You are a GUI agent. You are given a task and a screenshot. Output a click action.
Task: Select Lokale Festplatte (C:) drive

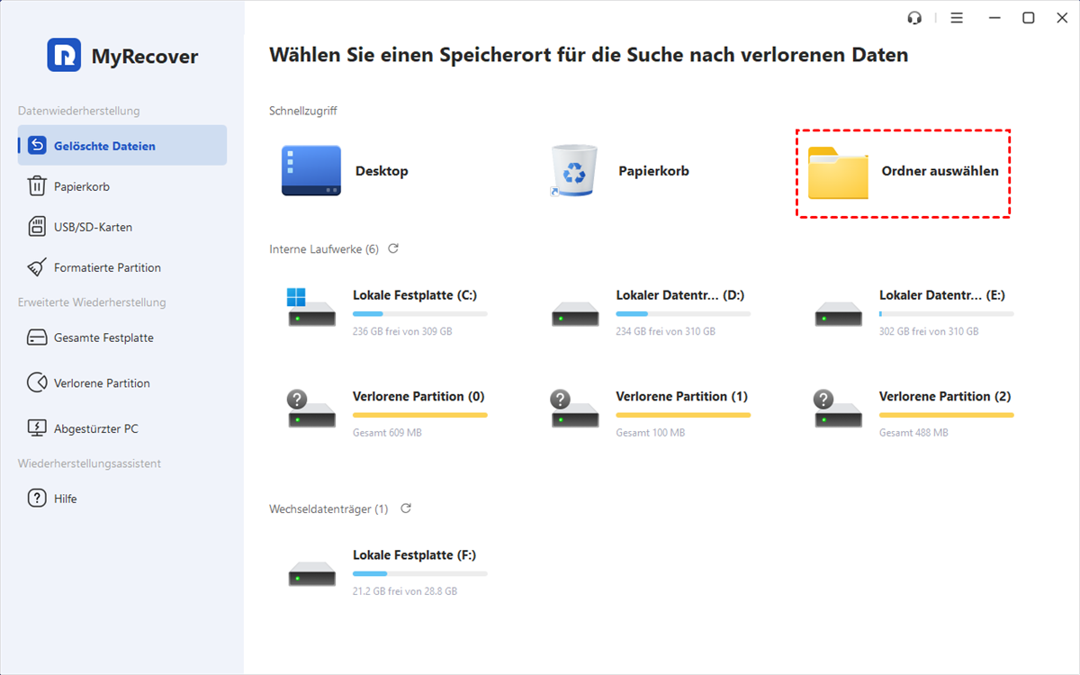point(387,310)
